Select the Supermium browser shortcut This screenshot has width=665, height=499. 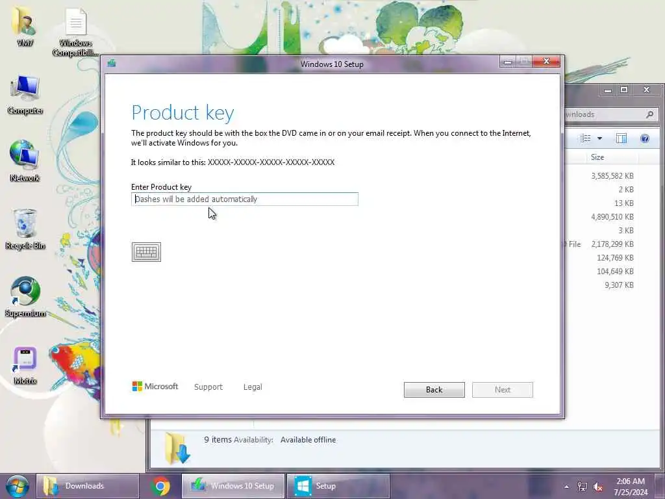[25, 297]
